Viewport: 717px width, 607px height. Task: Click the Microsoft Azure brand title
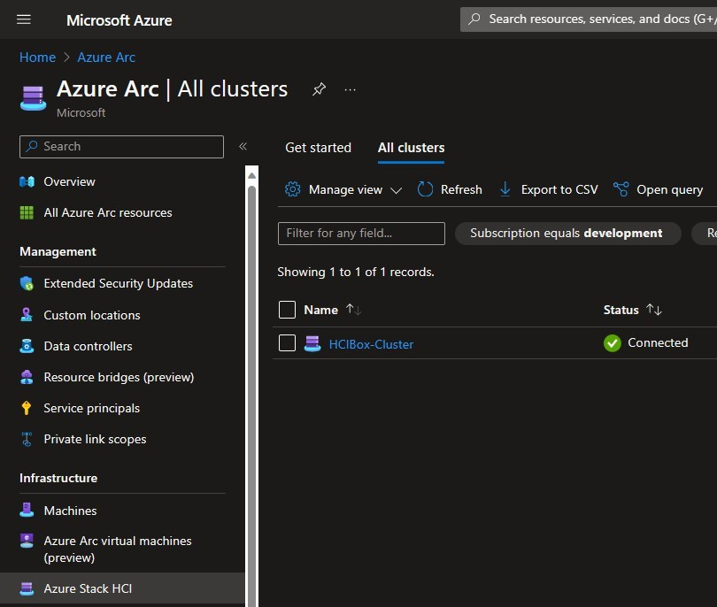point(119,20)
